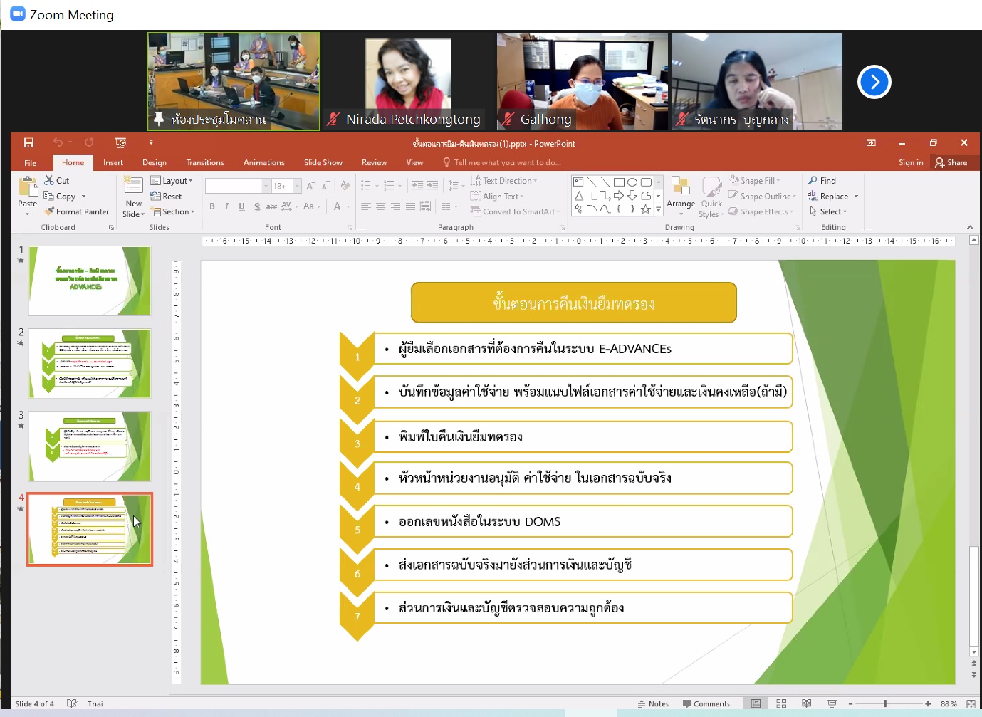Screen dimensions: 982x717
Task: Click the Share button
Action: (x=951, y=163)
